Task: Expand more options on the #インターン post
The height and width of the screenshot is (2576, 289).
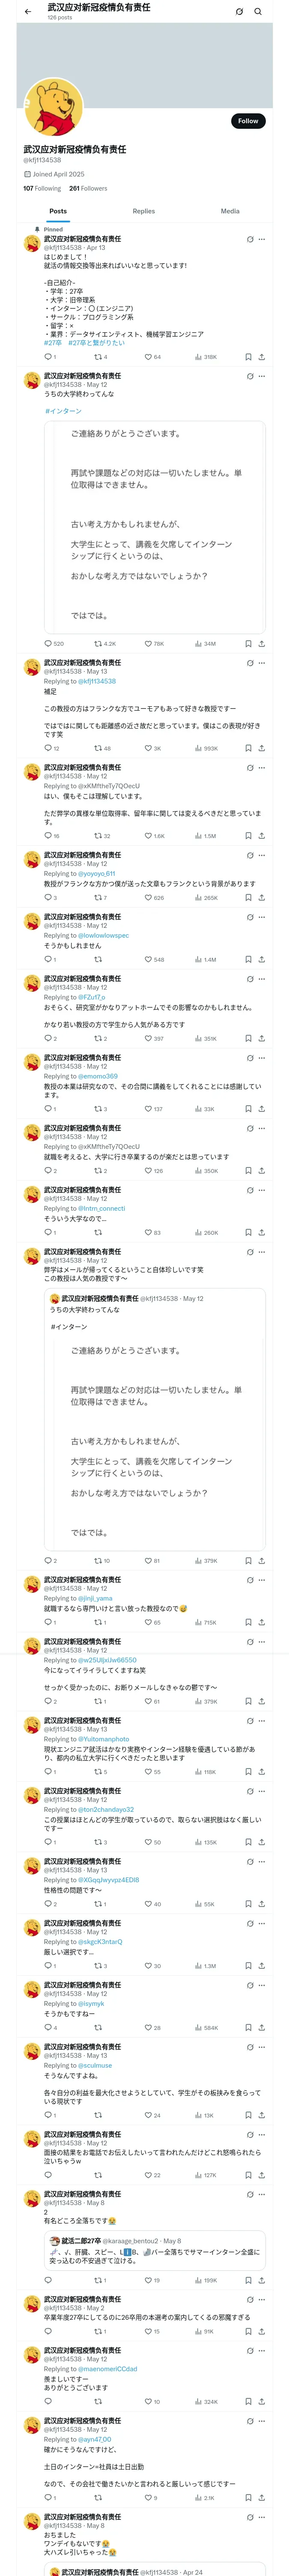Action: [262, 376]
